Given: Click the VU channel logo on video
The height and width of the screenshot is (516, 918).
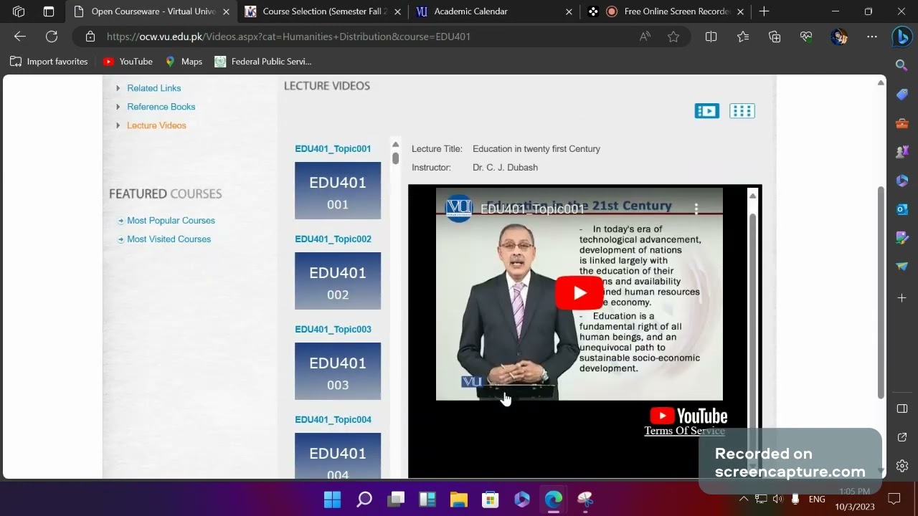Looking at the screenshot, I should pos(459,209).
